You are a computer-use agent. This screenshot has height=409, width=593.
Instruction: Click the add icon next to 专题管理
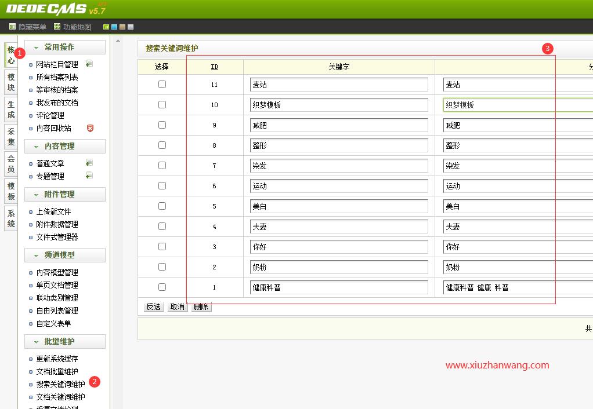coord(89,176)
